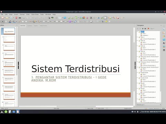Adjust the zoom slider in status bar

pos(154,108)
